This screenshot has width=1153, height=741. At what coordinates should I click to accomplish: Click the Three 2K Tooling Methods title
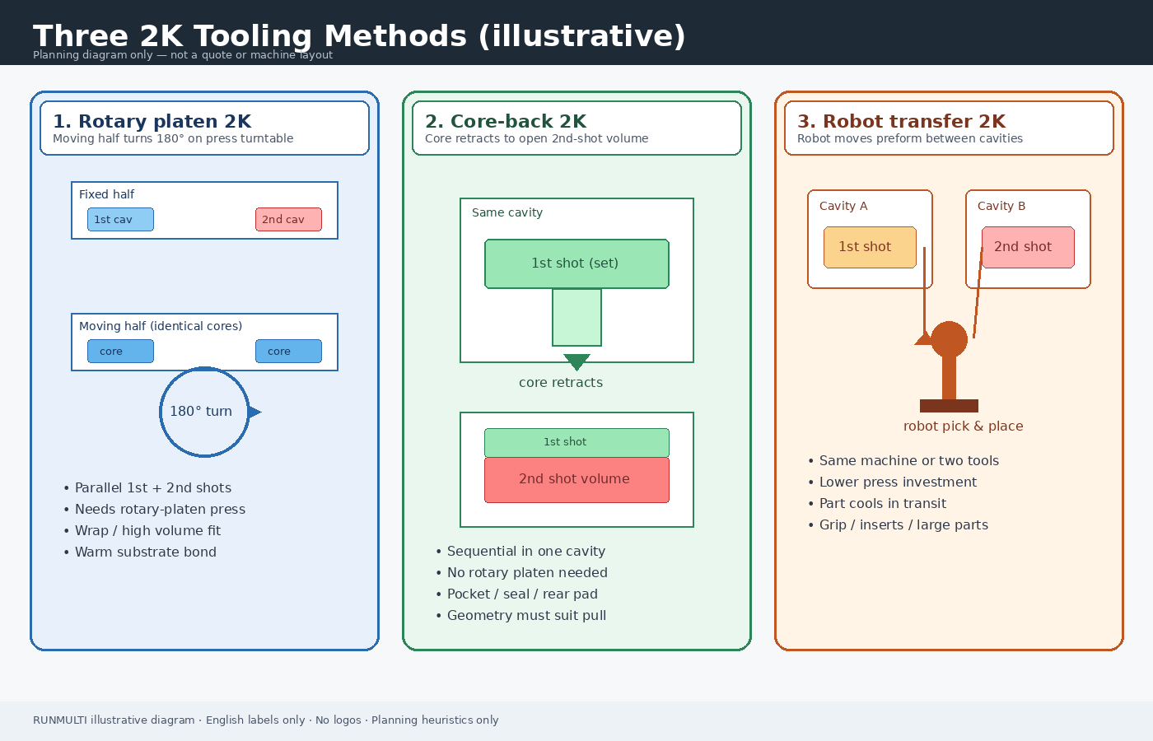[x=359, y=36]
